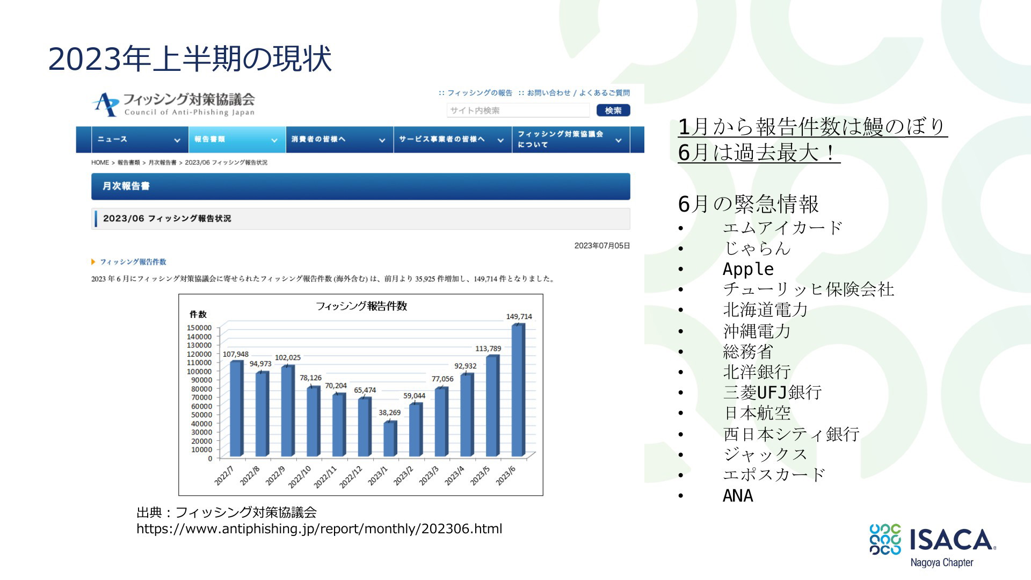Image resolution: width=1031 pixels, height=580 pixels.
Task: Open the 消費者の皆様へ menu
Action: click(x=339, y=140)
